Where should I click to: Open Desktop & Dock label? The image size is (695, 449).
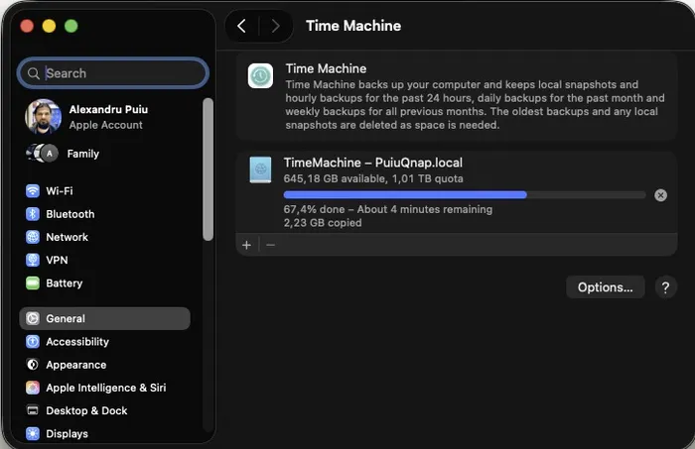pos(86,410)
